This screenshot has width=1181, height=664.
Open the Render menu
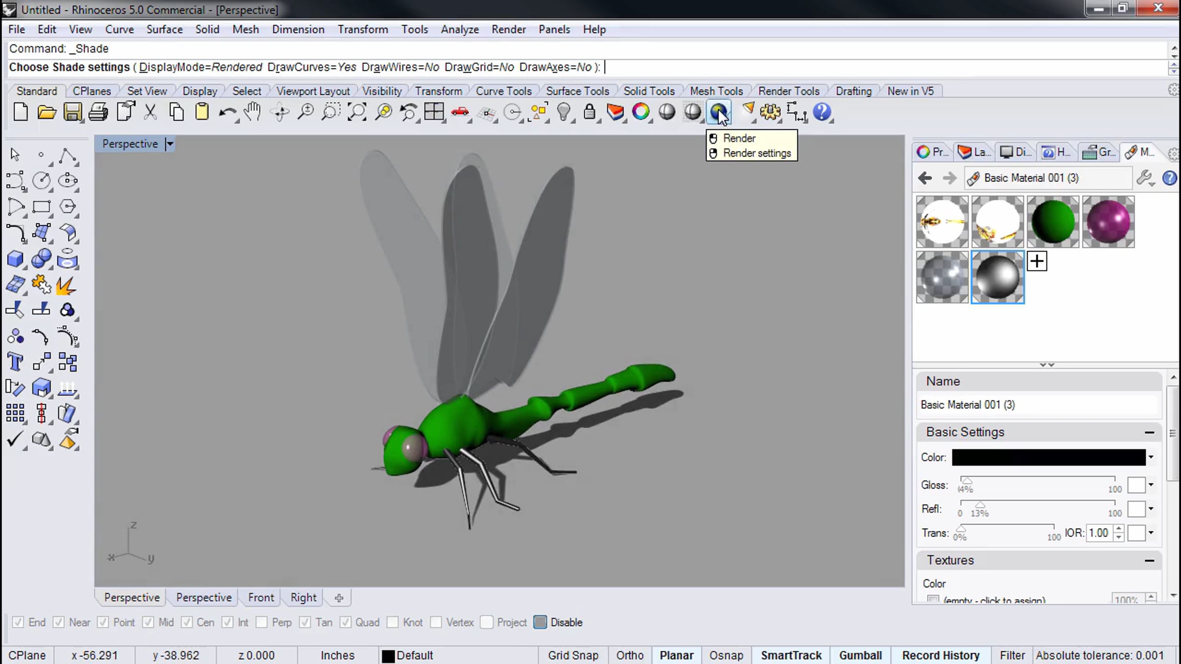click(x=509, y=30)
